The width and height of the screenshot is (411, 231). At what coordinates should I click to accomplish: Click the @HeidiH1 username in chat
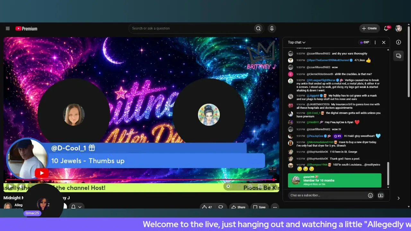coord(313,122)
